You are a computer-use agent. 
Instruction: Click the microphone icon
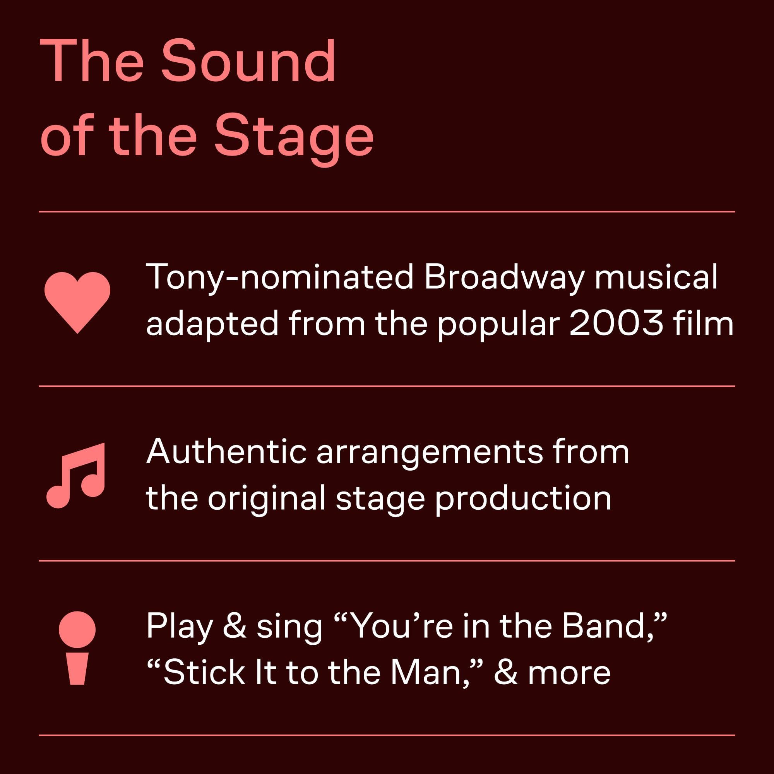(x=77, y=647)
